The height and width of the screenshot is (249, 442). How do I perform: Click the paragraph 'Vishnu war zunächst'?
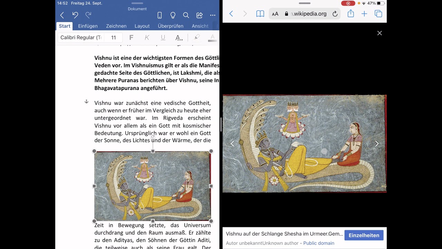(153, 121)
